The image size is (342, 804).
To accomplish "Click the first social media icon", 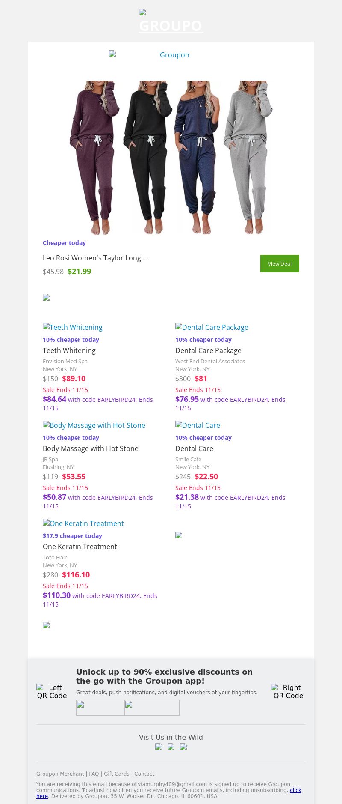I will pos(159,747).
